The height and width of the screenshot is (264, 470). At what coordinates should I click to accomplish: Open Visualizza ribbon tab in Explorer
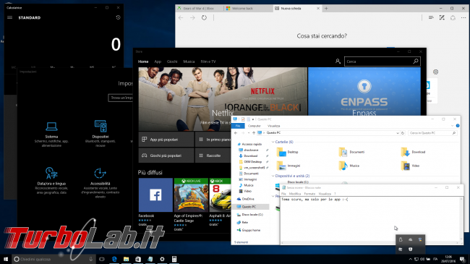[x=273, y=126]
